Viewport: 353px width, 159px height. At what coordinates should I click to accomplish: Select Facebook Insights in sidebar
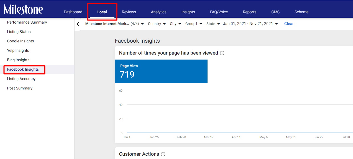coord(23,69)
